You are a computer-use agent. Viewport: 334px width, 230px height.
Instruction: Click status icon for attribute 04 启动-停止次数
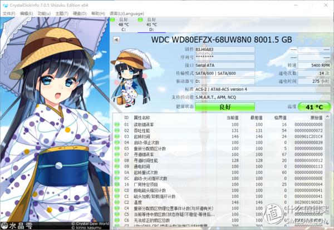[x=117, y=142]
